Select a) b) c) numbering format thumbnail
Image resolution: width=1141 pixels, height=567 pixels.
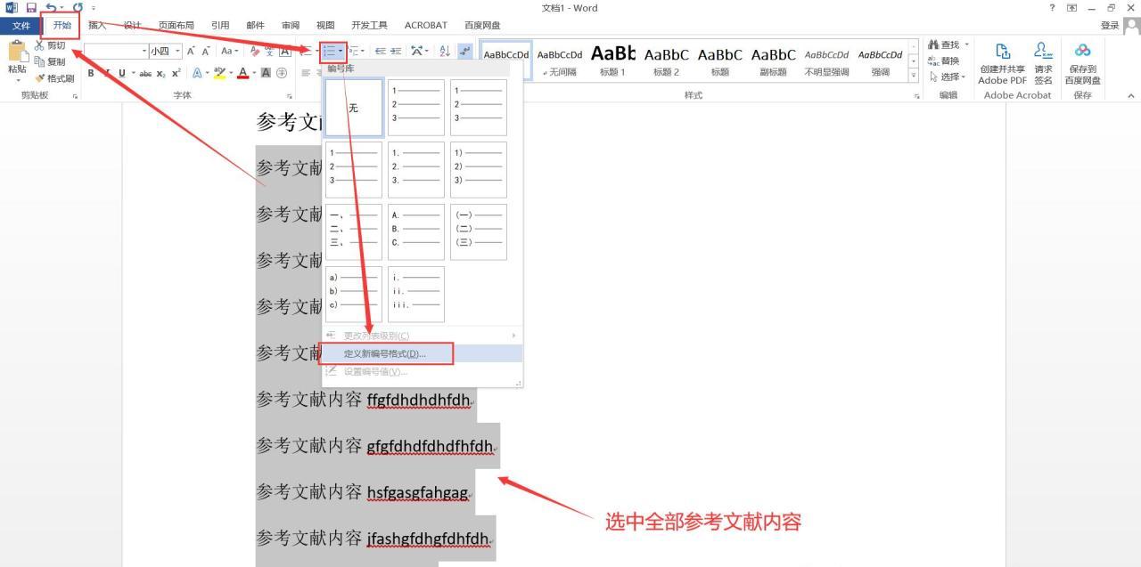354,295
